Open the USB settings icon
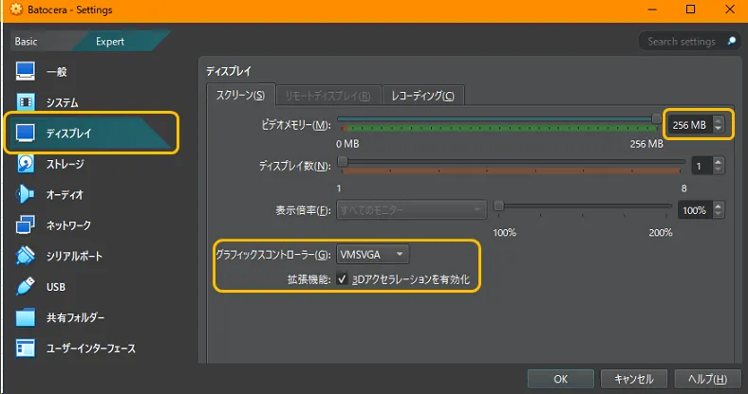748x394 pixels. pos(26,286)
